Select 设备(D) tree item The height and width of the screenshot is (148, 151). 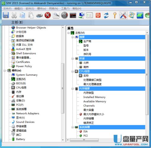click(20, 101)
